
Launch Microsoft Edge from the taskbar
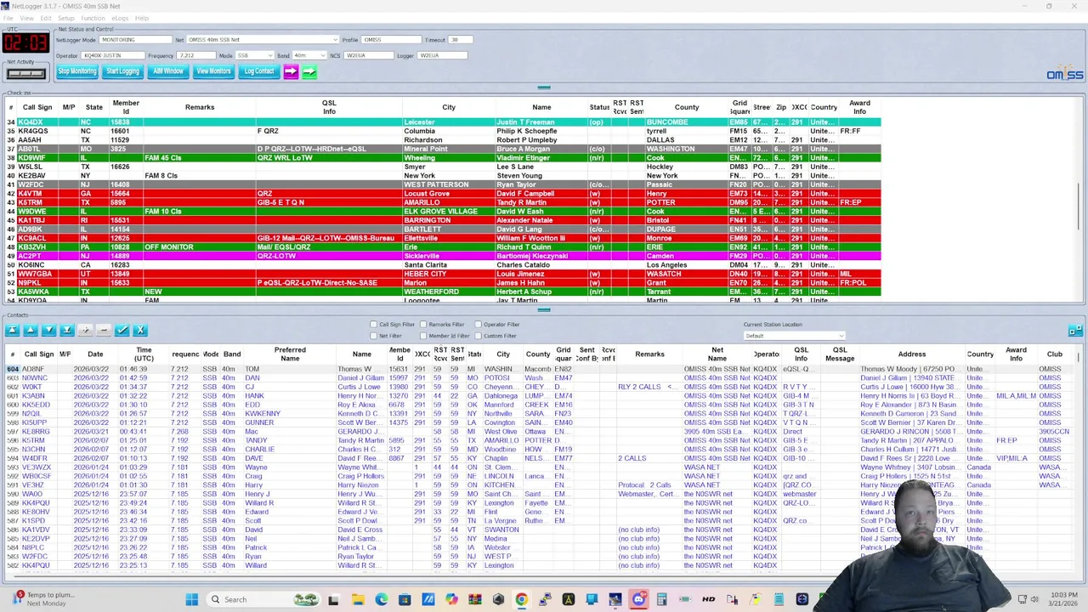pyautogui.click(x=381, y=599)
